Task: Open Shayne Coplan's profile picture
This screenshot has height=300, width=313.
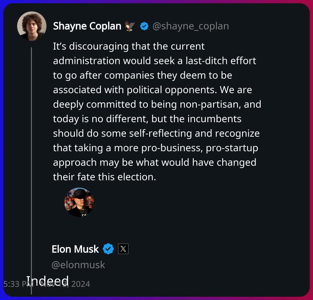Action: tap(32, 26)
